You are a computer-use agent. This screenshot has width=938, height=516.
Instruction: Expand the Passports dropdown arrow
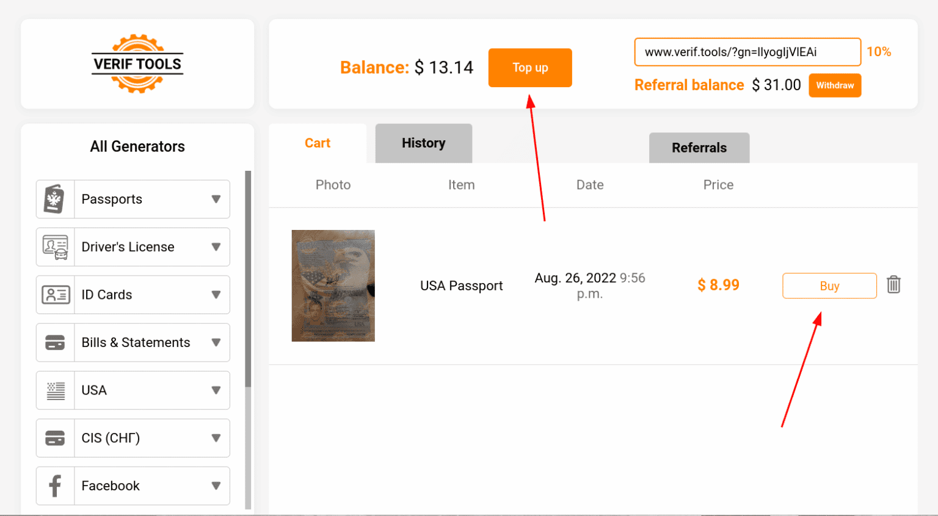click(x=216, y=199)
